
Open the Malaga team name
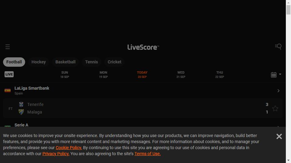[x=35, y=112]
